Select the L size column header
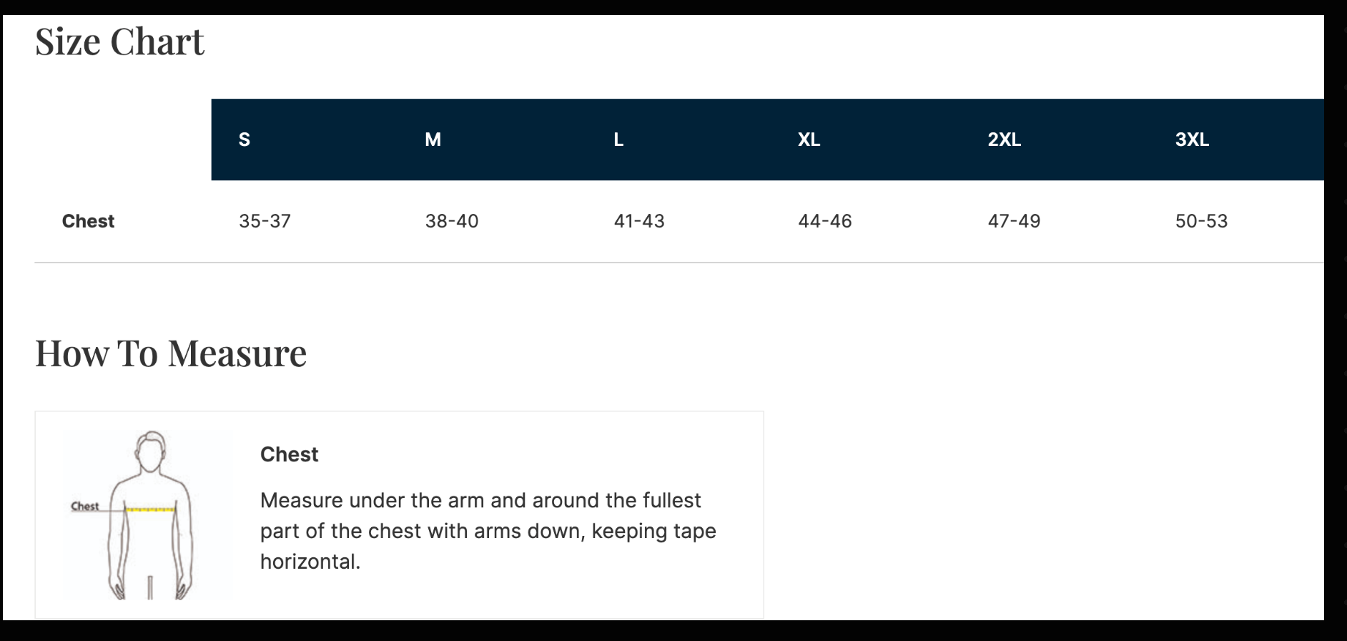Screen dimensions: 1347x641 (x=618, y=140)
